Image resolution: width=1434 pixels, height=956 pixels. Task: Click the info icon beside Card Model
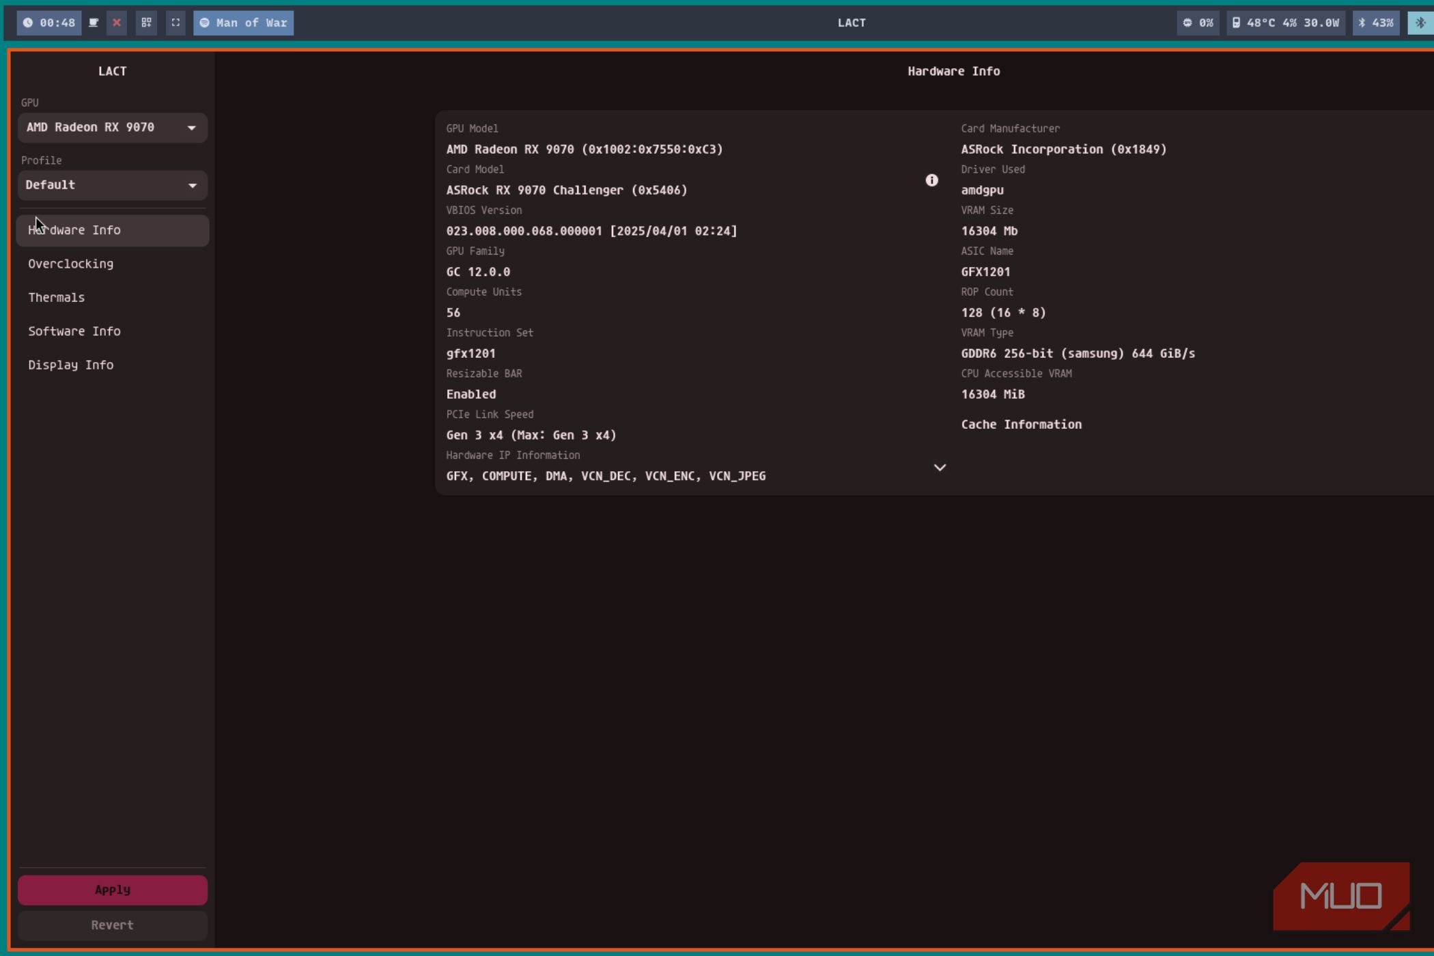(931, 180)
